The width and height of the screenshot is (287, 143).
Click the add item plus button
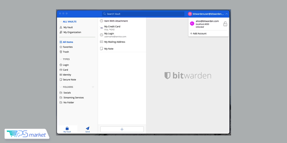tap(122, 129)
